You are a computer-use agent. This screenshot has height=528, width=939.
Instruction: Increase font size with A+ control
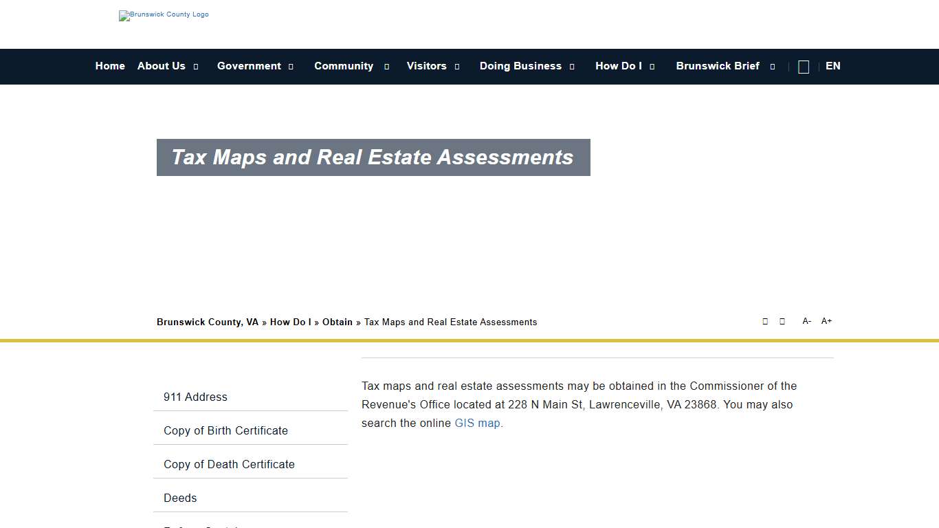[826, 320]
